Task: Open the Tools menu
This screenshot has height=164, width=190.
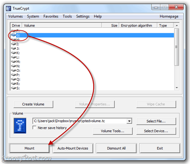Action: click(67, 16)
